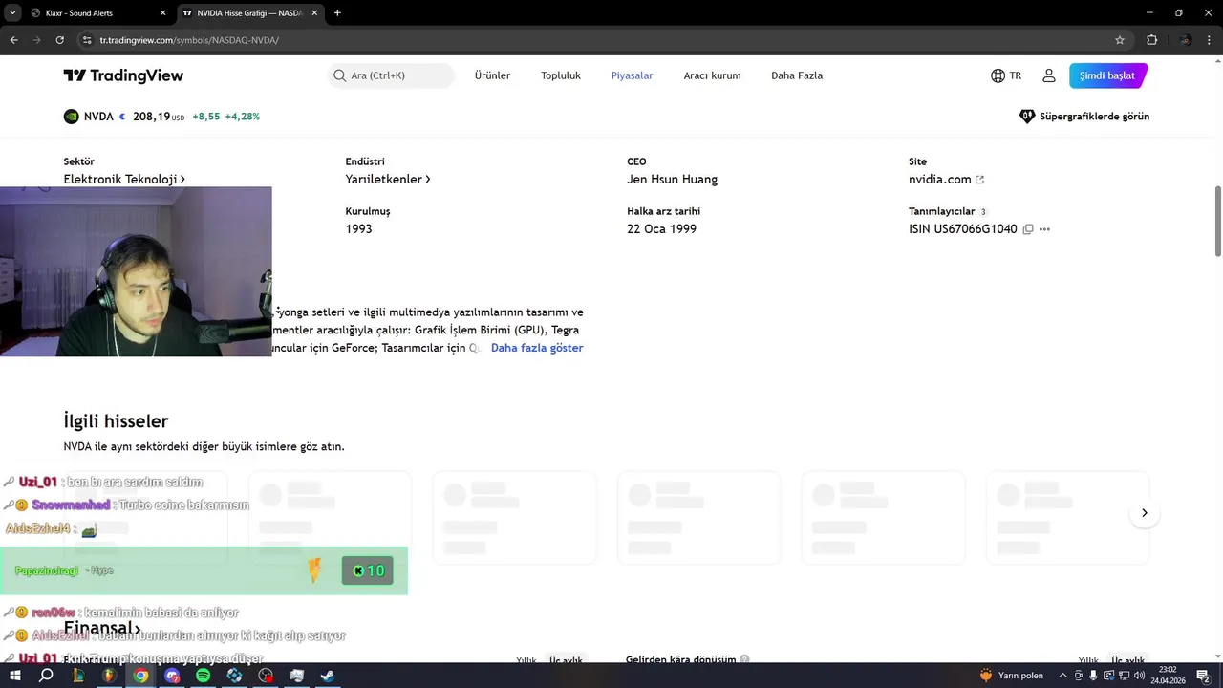Click the info icon beside Gelirden kâra dönüşüm

coord(744,659)
